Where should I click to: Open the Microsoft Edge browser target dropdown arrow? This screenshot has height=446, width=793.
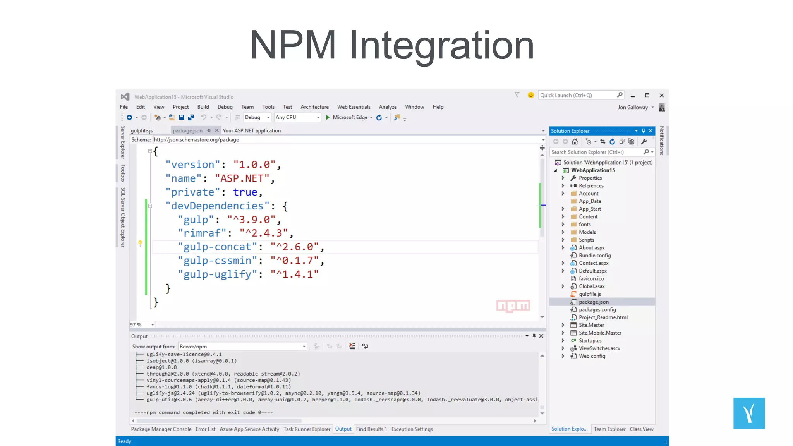[x=371, y=118]
